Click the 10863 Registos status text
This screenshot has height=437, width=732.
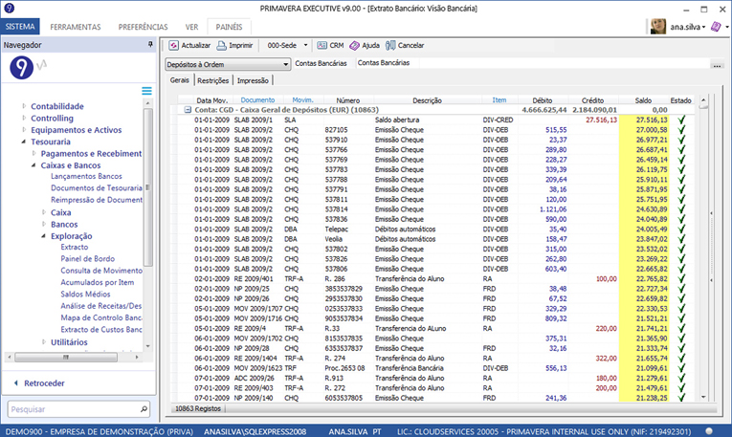click(198, 408)
